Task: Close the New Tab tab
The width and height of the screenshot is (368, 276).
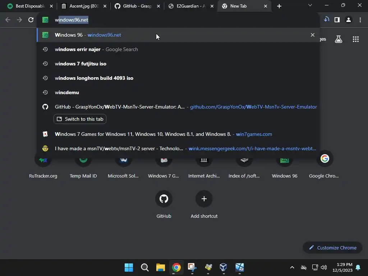Action: pyautogui.click(x=266, y=6)
